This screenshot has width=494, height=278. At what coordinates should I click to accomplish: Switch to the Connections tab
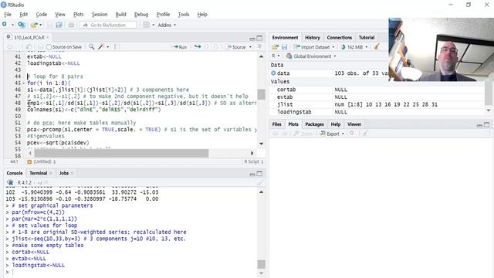point(340,38)
